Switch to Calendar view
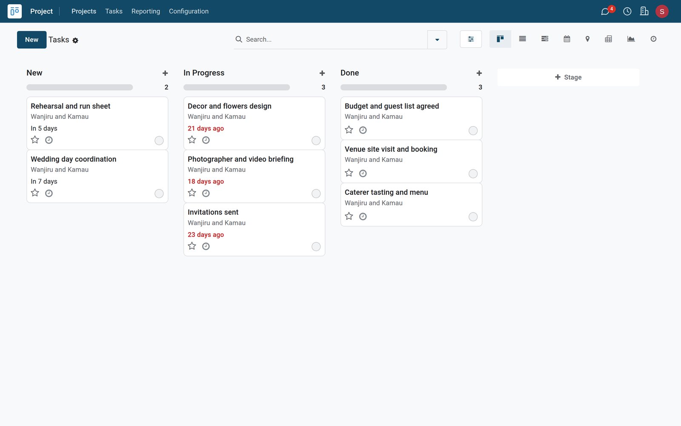The width and height of the screenshot is (681, 426). pos(567,39)
